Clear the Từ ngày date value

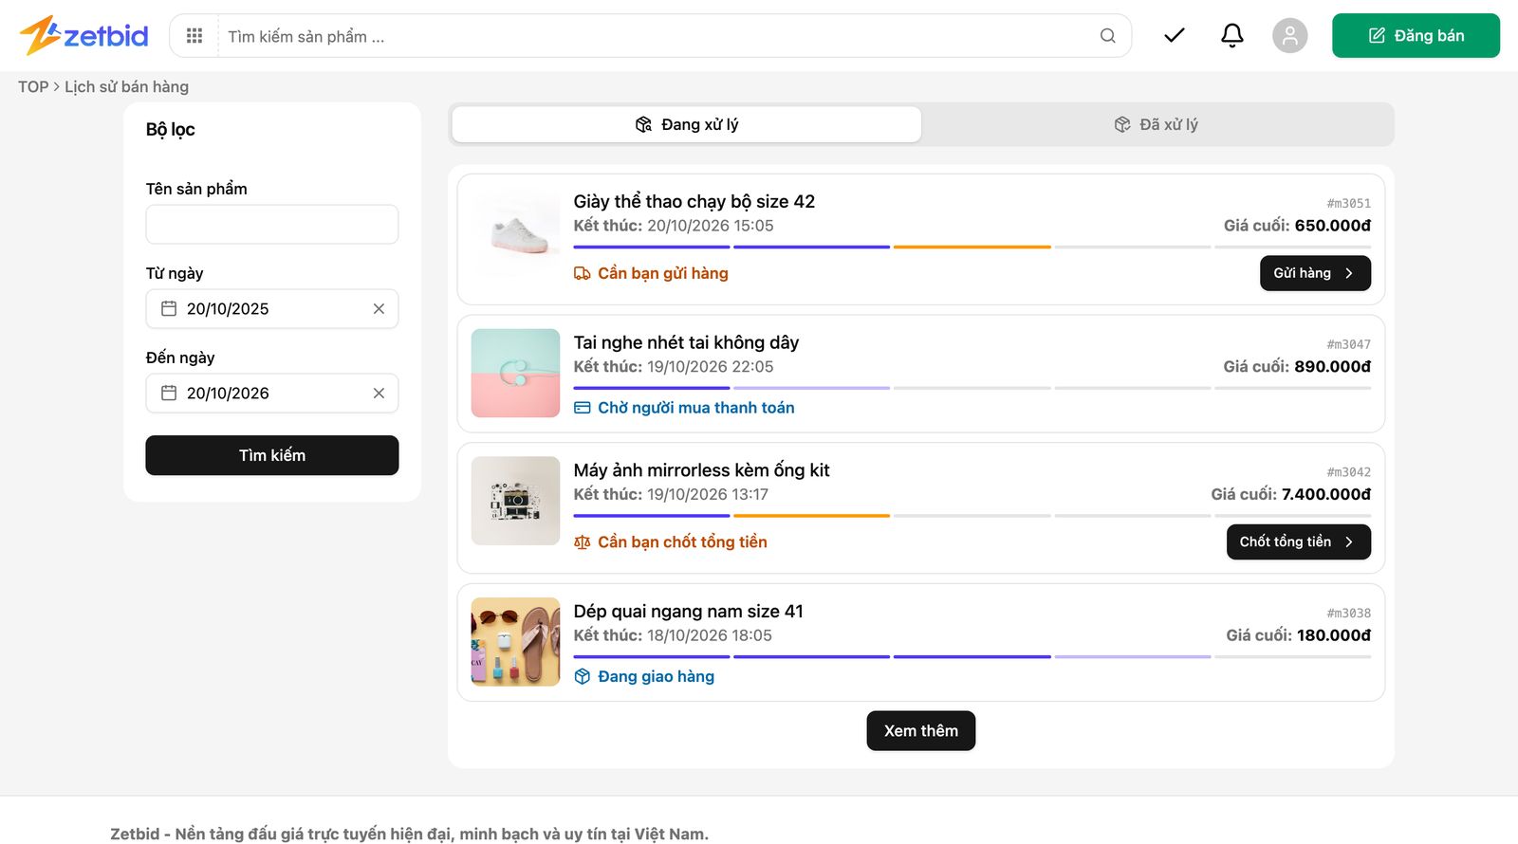(x=379, y=309)
